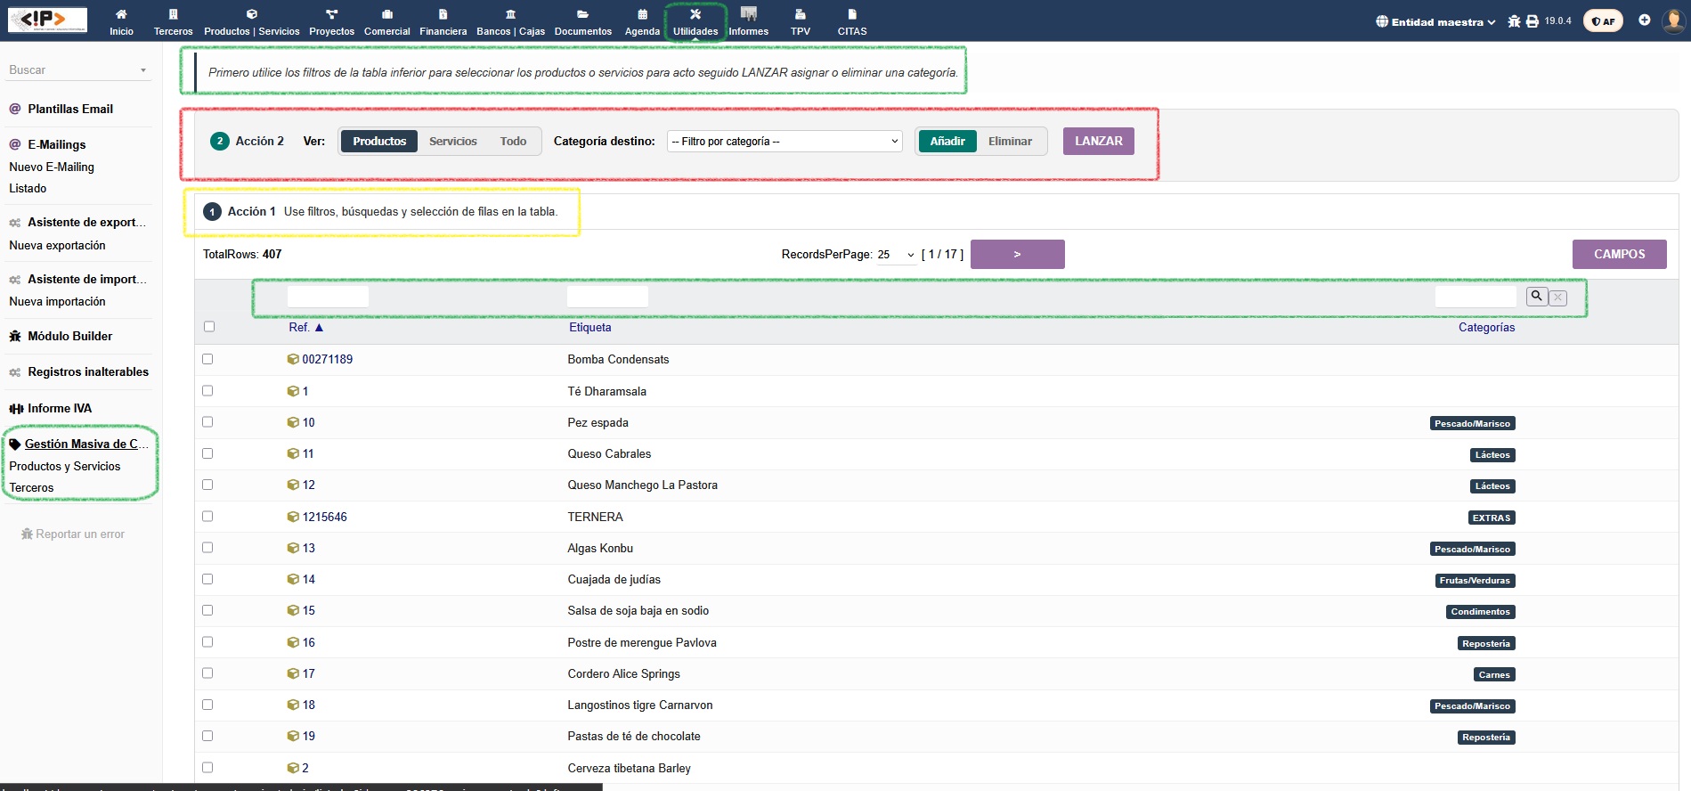The height and width of the screenshot is (791, 1691).
Task: Open the TPV point of sale
Action: click(x=801, y=22)
